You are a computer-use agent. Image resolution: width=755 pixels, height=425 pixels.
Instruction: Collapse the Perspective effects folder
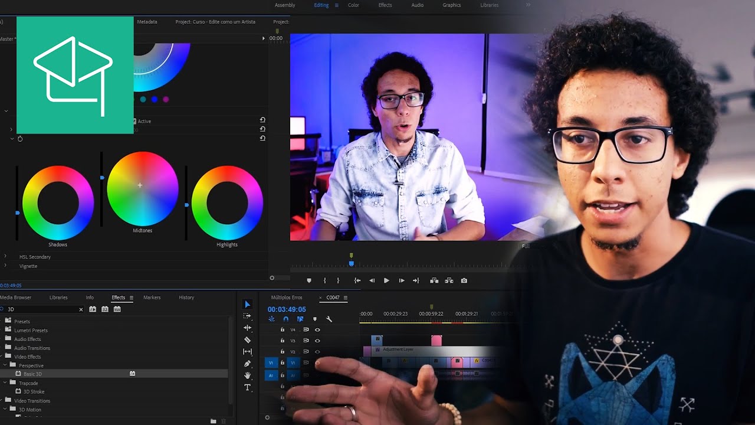pos(4,365)
